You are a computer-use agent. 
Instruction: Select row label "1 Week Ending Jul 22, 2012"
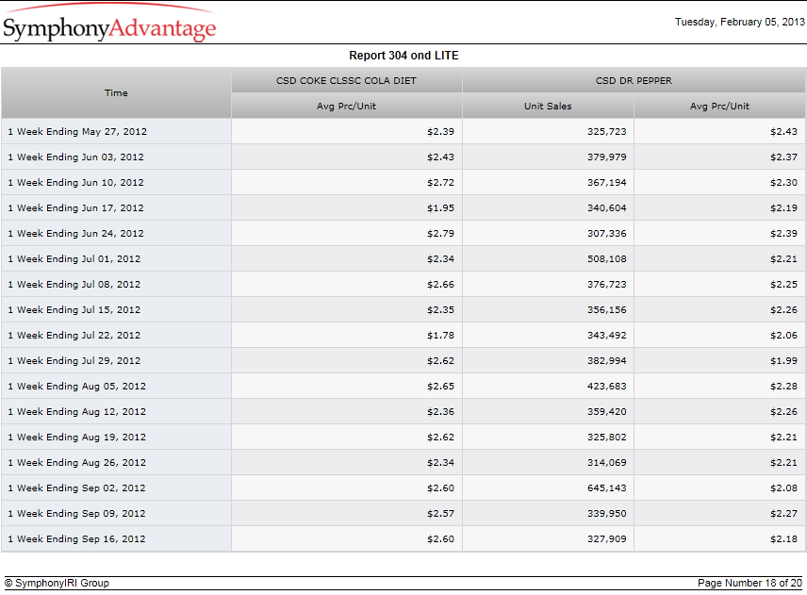[74, 336]
